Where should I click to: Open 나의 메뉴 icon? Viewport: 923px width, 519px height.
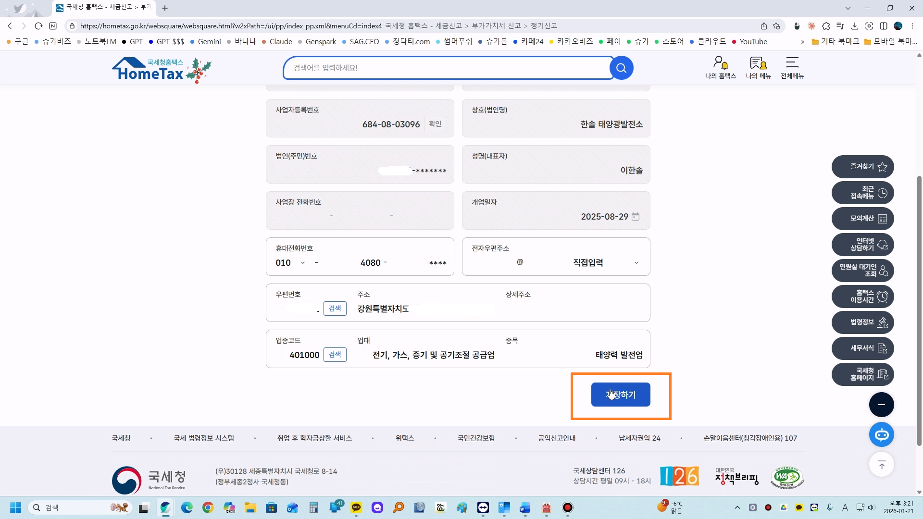pos(758,67)
